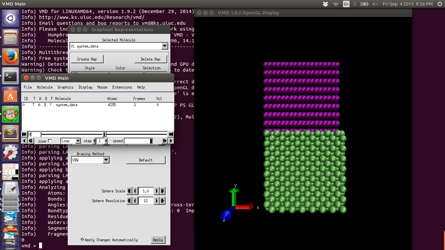The width and height of the screenshot is (445, 250).
Task: Open the Display menu
Action: [85, 87]
